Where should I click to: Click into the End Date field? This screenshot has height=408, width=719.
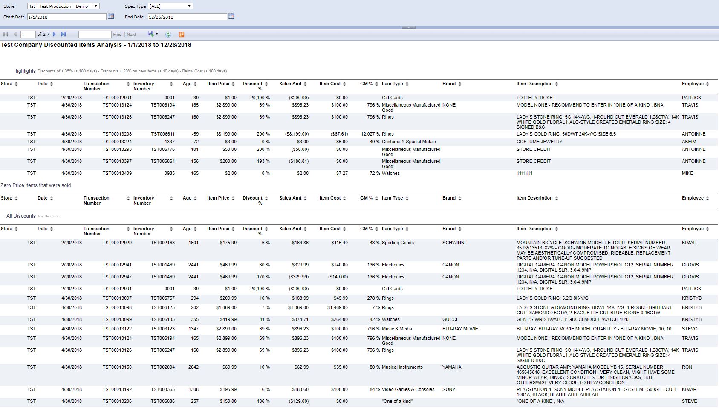coord(187,17)
